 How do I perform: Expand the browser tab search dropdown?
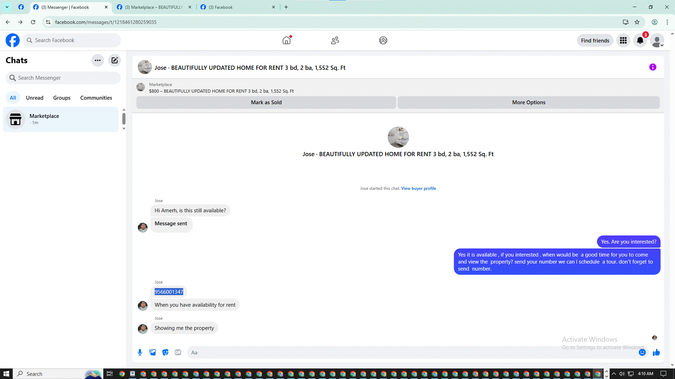pyautogui.click(x=7, y=7)
